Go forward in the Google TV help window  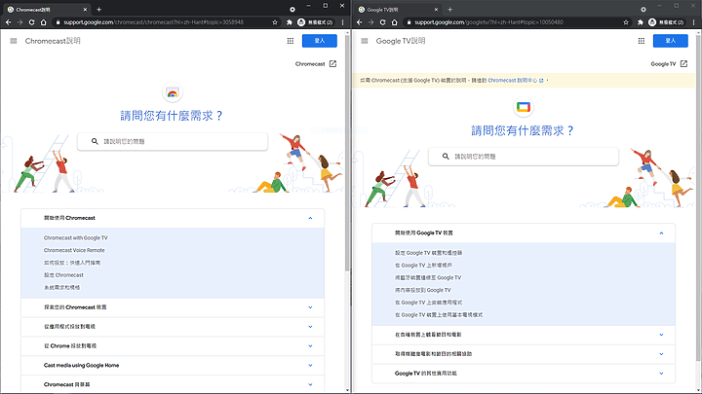[370, 22]
